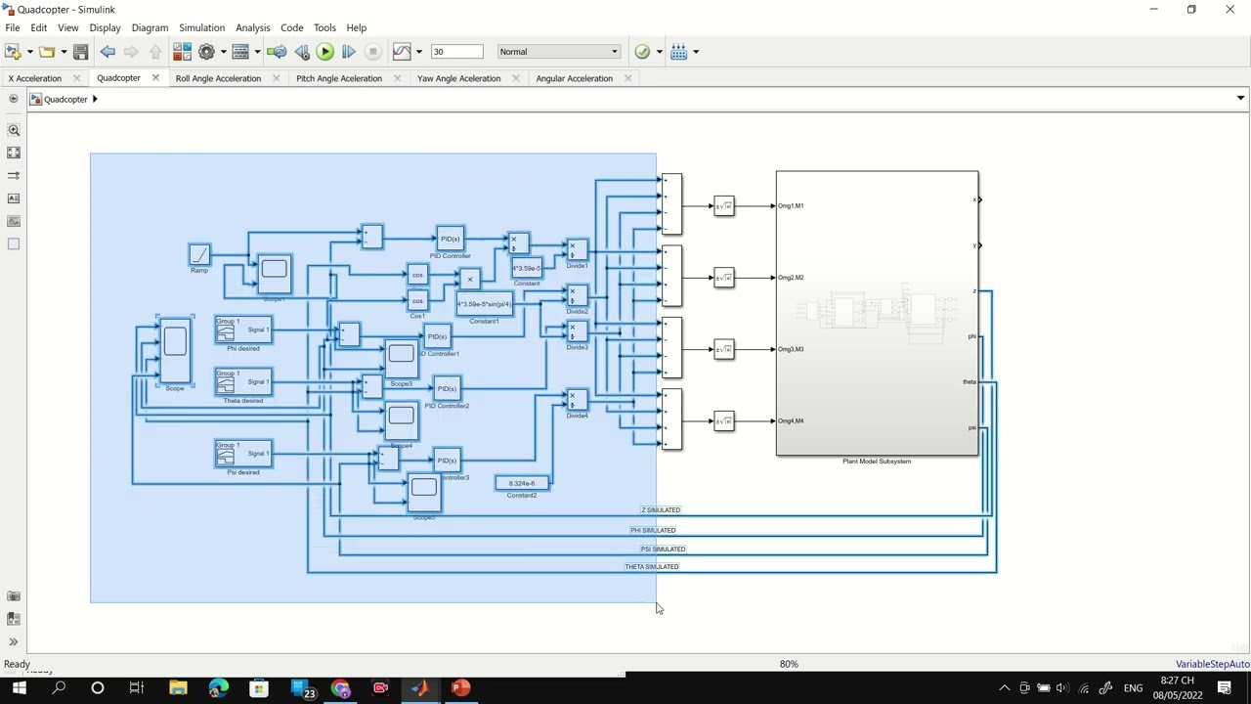Open the Diagram menu

[150, 27]
